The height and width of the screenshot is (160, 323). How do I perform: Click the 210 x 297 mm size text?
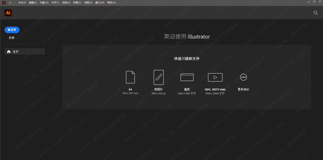(130, 93)
